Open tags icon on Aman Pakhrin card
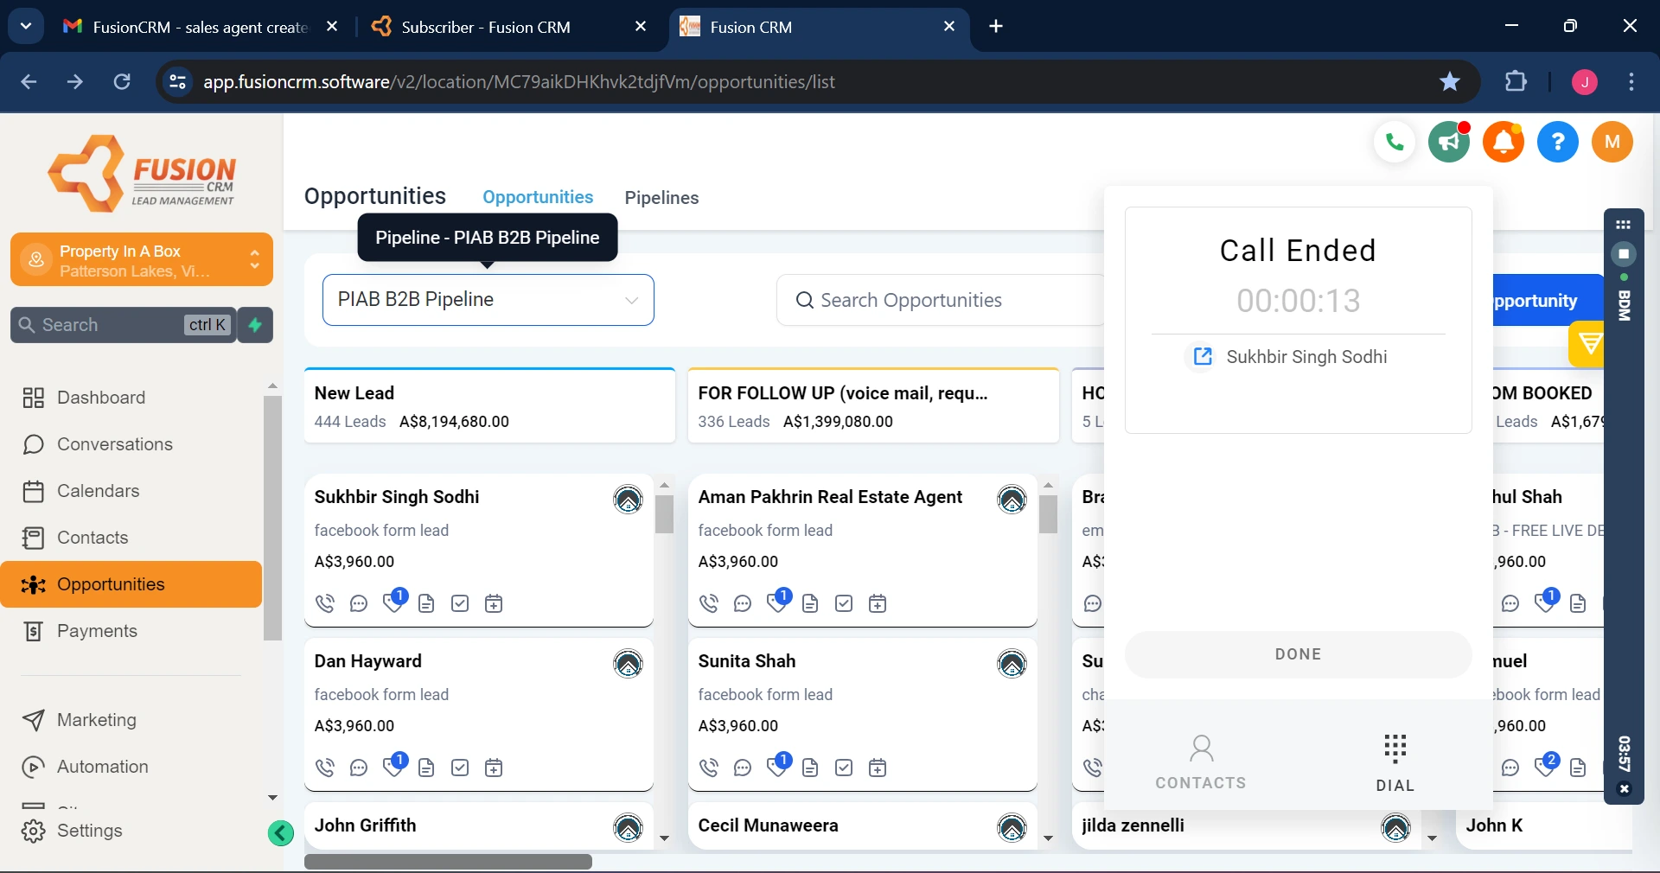The image size is (1660, 873). 778,601
